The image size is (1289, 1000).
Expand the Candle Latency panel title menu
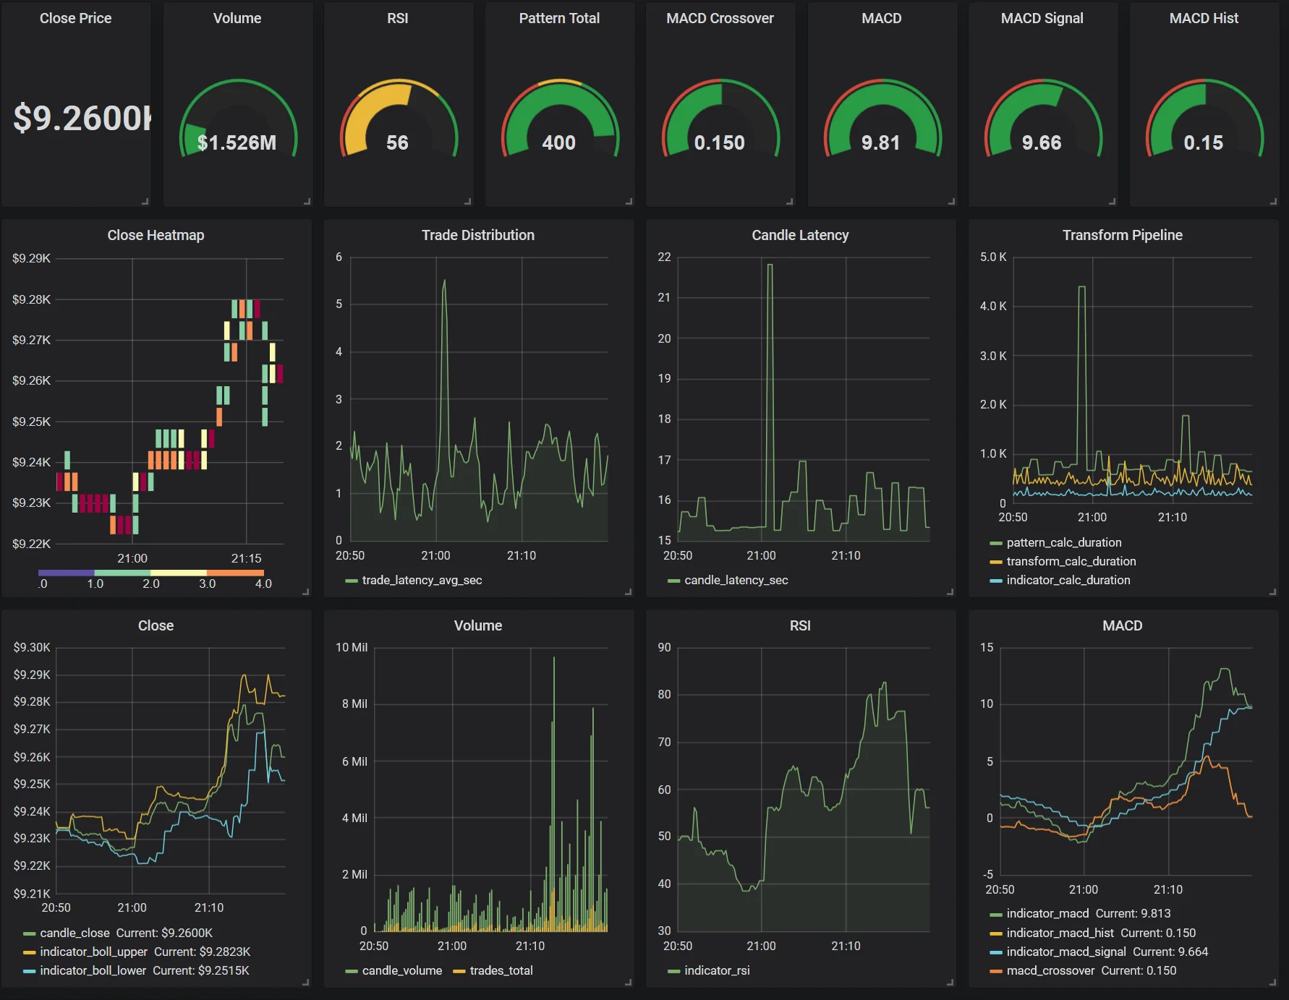800,235
